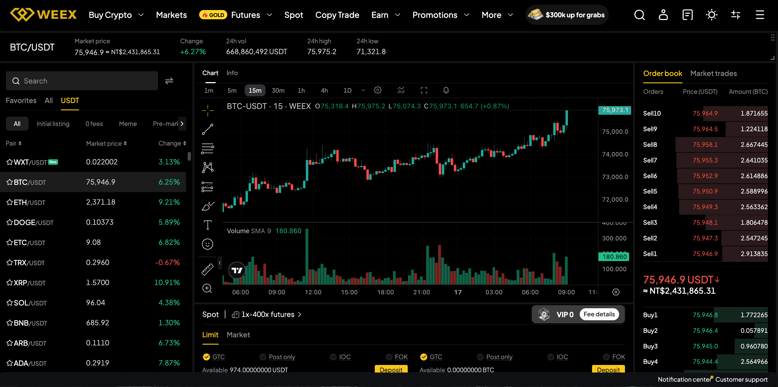
Task: Select the trend line drawing tool
Action: point(207,129)
